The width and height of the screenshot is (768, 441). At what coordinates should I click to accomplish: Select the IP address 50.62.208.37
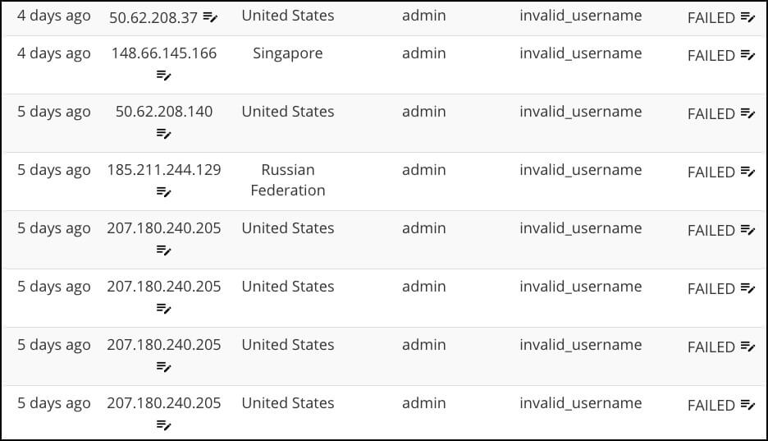pyautogui.click(x=154, y=17)
